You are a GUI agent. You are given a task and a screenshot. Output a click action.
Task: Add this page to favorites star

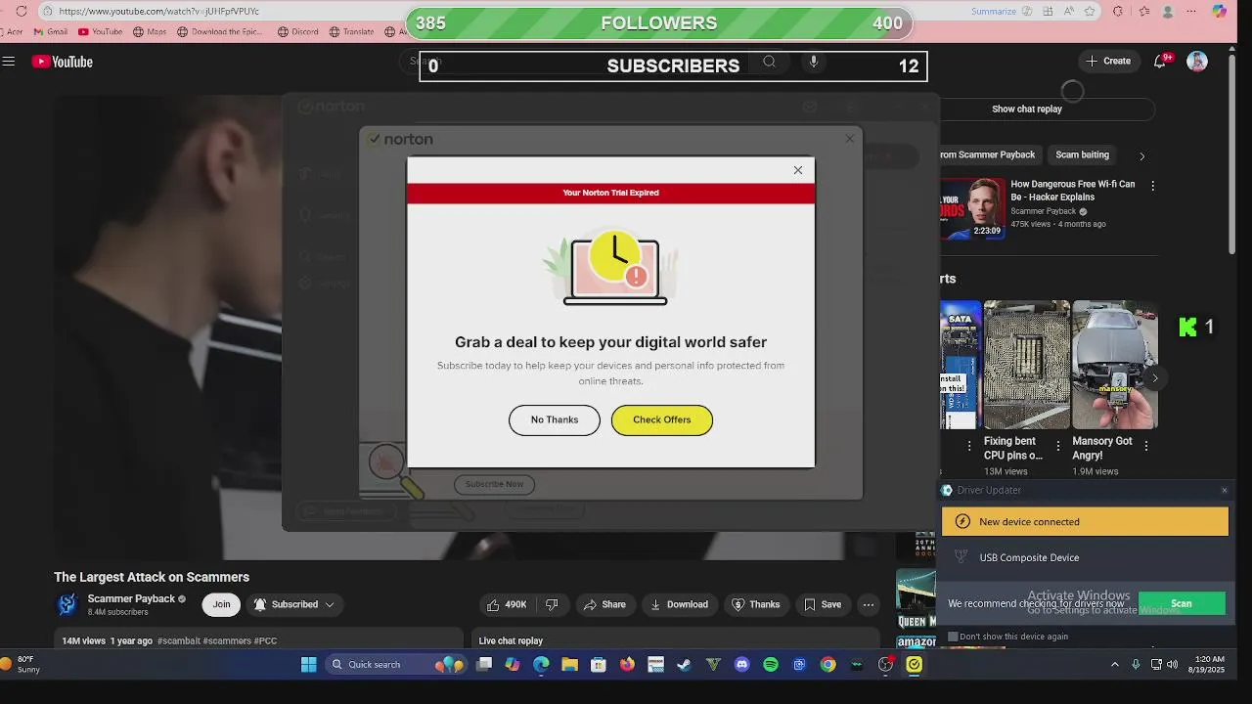(1091, 11)
